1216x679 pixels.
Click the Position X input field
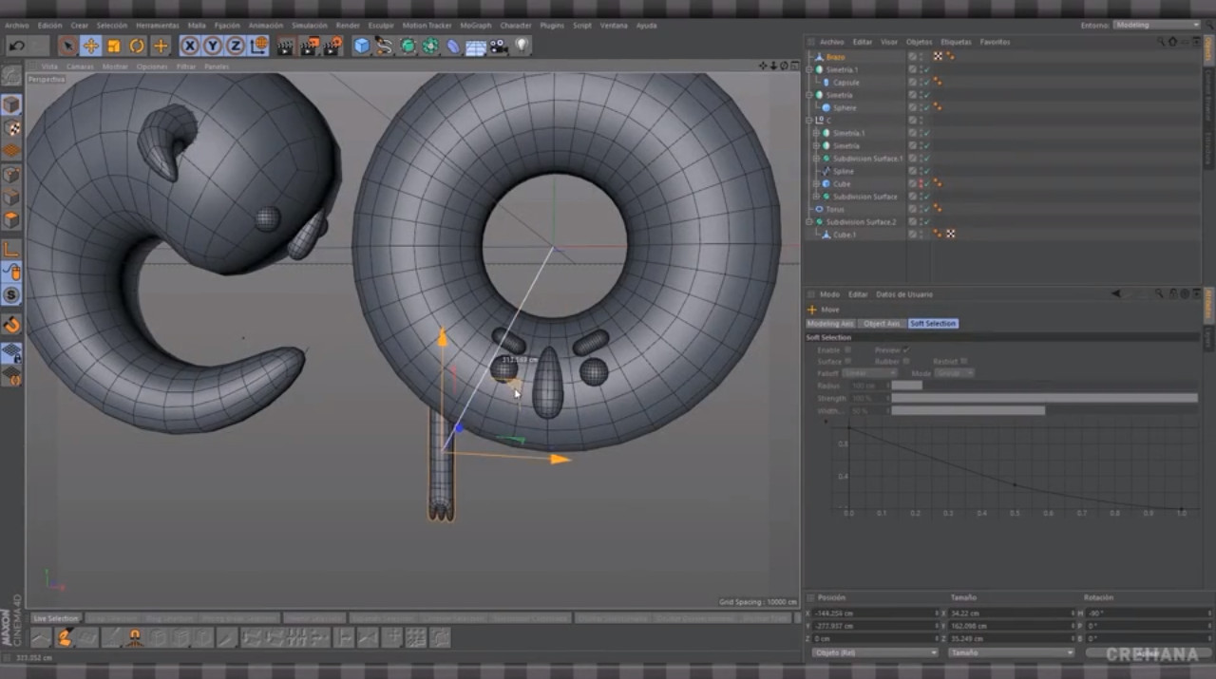(x=874, y=613)
